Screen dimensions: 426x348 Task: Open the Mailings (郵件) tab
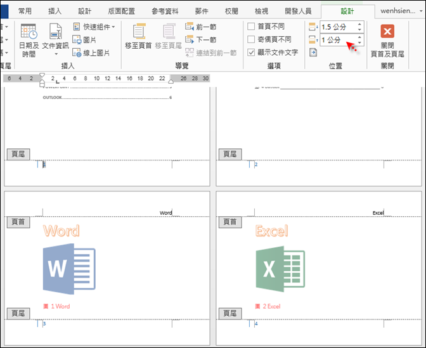click(202, 11)
